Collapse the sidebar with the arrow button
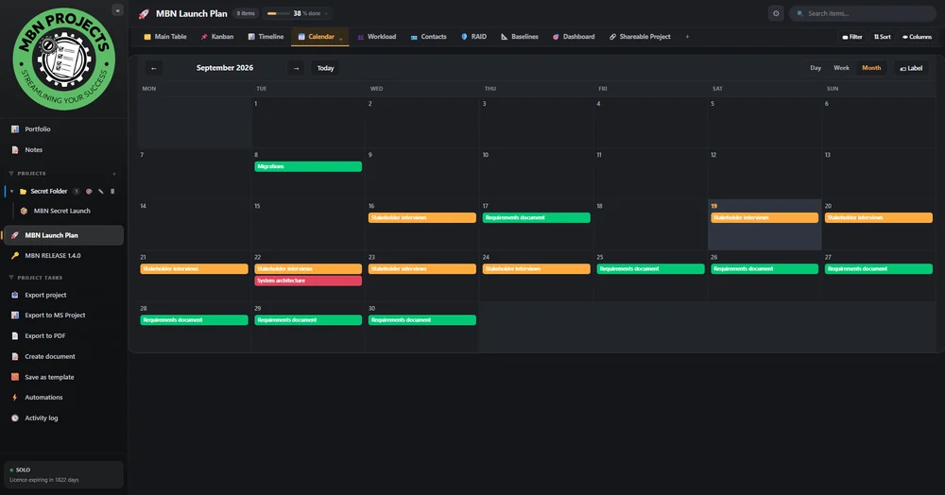The width and height of the screenshot is (945, 495). [117, 10]
